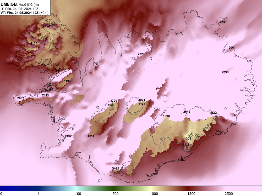
Task: Click the map value 1193
Action: 67,81
